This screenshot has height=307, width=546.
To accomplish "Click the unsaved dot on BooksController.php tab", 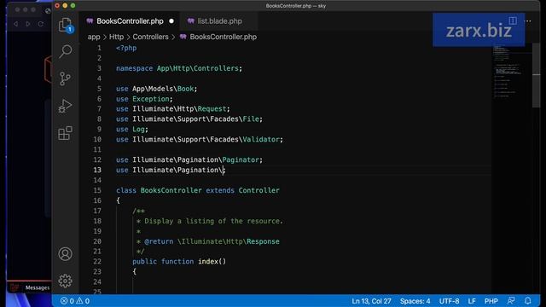I will (171, 21).
